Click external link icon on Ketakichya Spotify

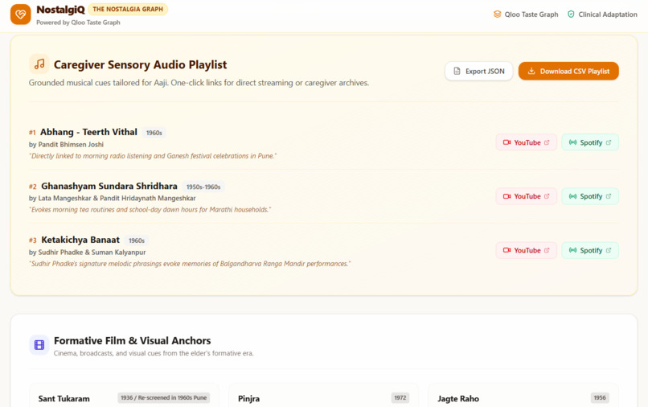[x=609, y=250]
